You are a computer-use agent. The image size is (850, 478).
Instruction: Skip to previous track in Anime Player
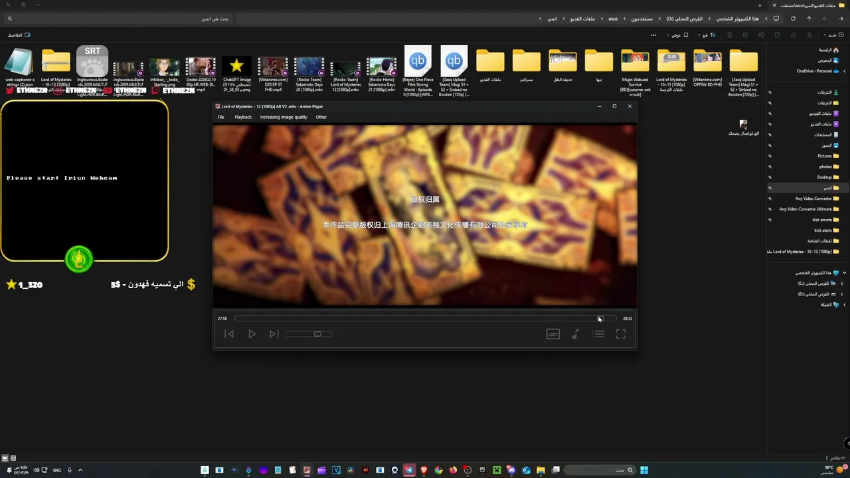click(229, 334)
